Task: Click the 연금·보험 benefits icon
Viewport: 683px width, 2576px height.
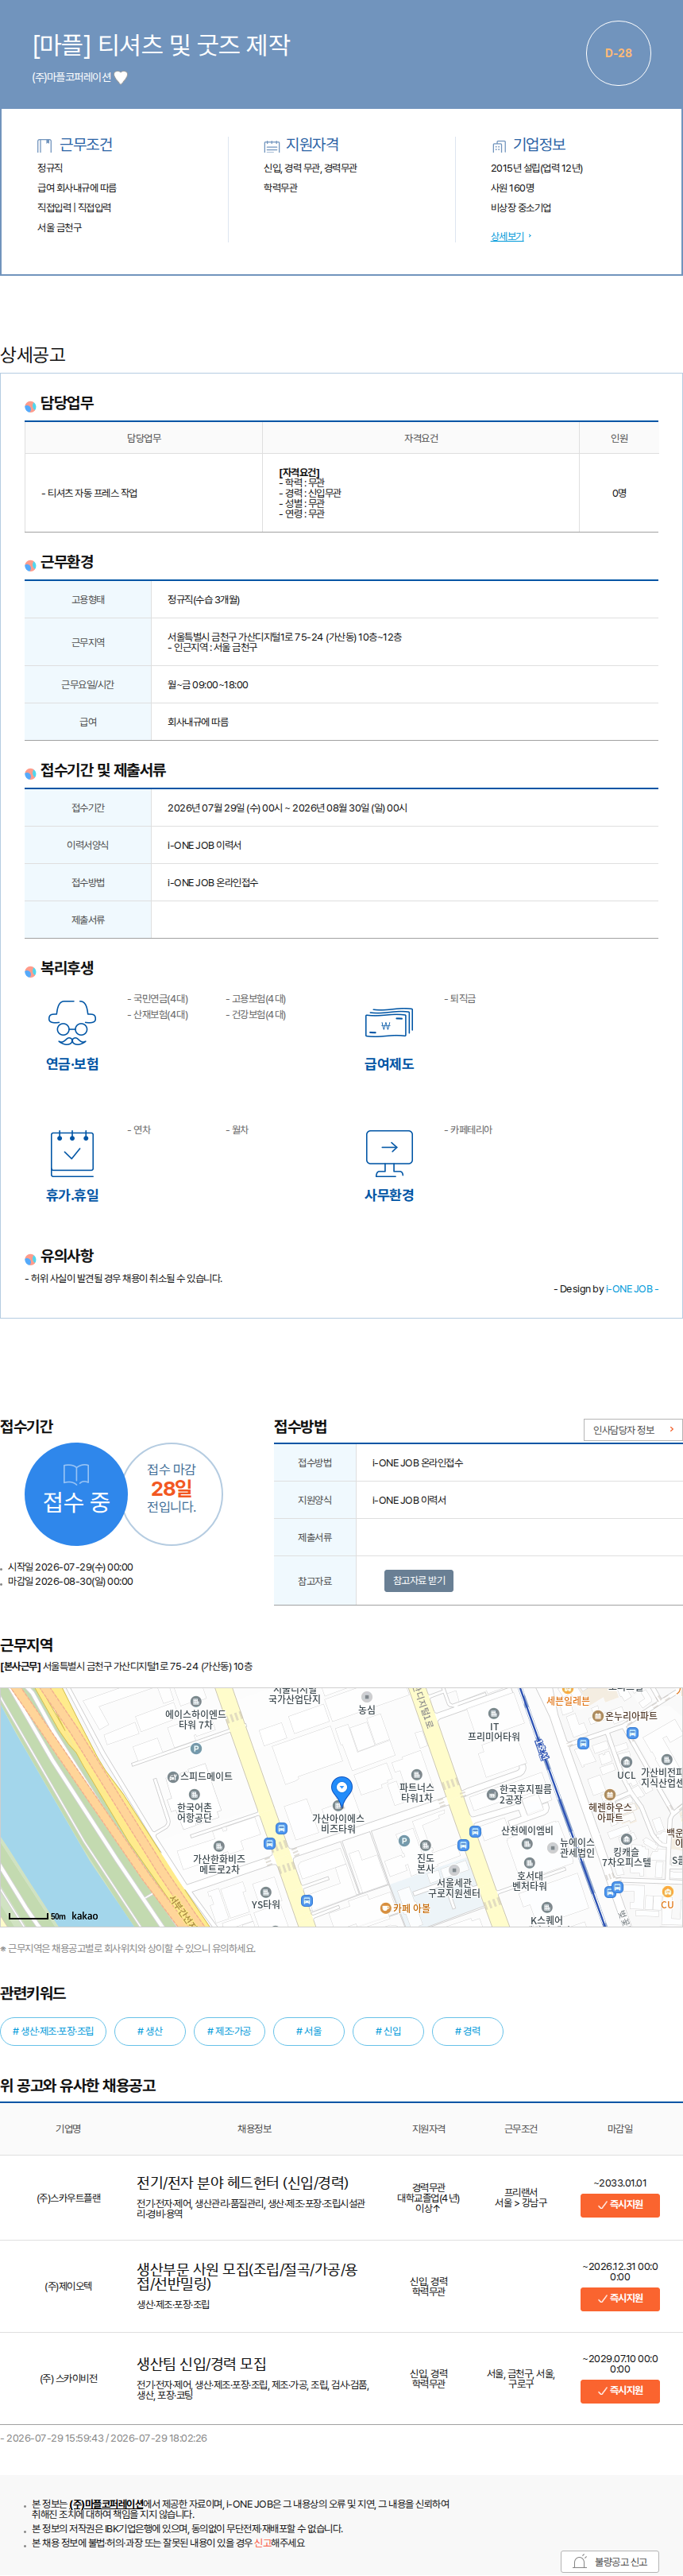Action: (x=72, y=1023)
